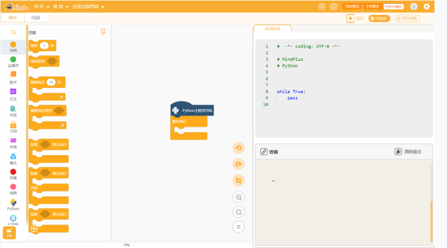Zoom in the block workspace

click(239, 197)
